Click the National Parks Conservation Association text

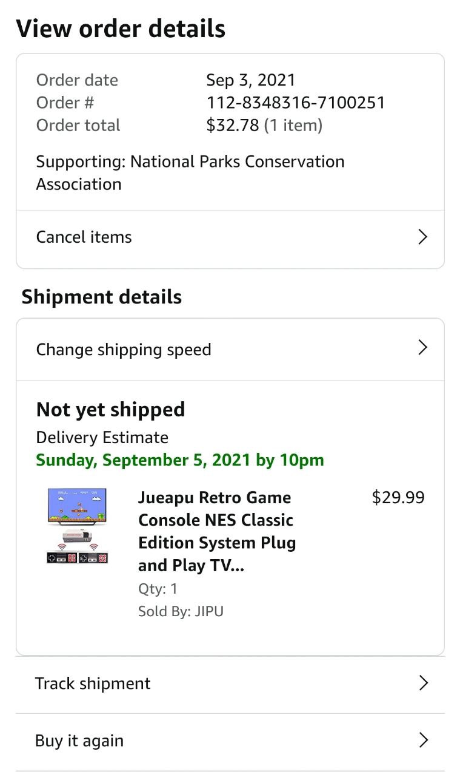[x=190, y=173]
